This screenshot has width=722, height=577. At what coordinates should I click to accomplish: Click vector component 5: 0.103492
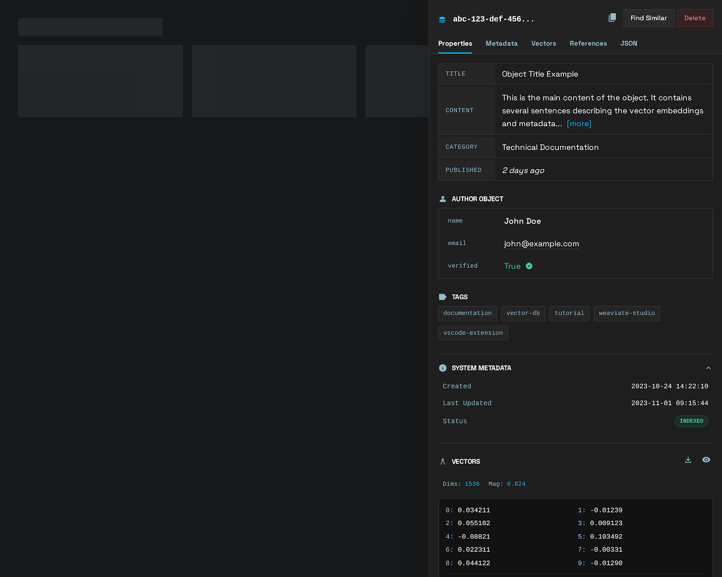pyautogui.click(x=600, y=537)
